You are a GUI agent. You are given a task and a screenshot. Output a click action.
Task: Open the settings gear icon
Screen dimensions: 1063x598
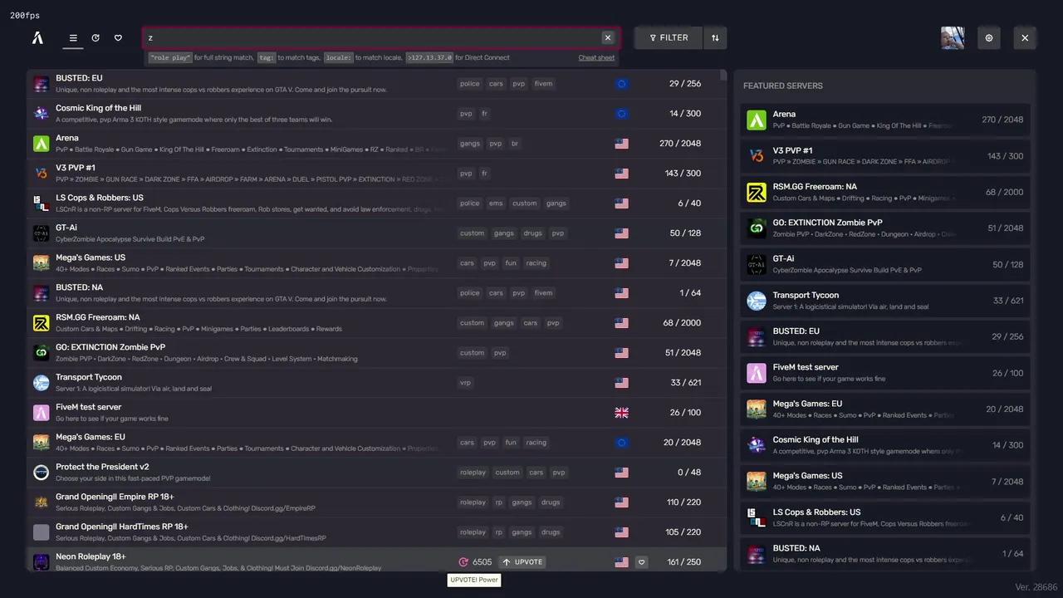pos(989,37)
